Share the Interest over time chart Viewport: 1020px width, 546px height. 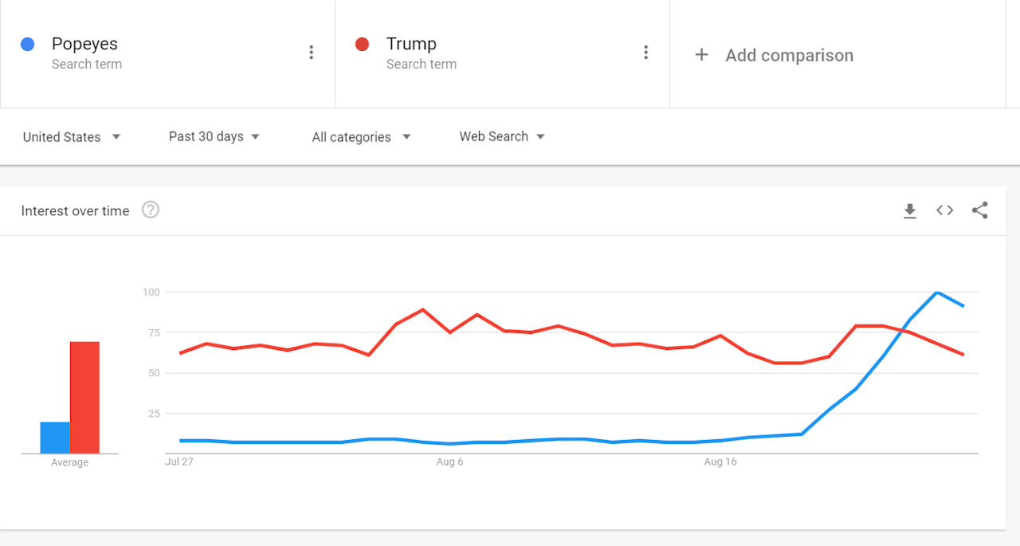click(x=979, y=210)
